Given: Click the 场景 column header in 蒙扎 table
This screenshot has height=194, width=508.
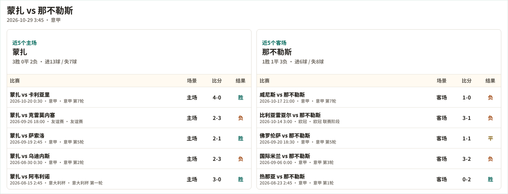Looking at the screenshot, I should [x=192, y=81].
